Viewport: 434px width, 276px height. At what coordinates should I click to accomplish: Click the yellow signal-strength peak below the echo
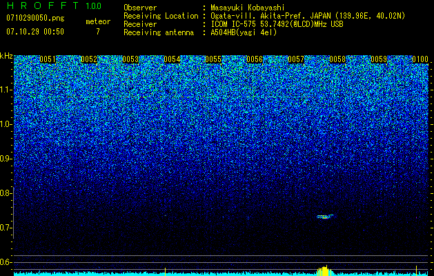click(325, 270)
